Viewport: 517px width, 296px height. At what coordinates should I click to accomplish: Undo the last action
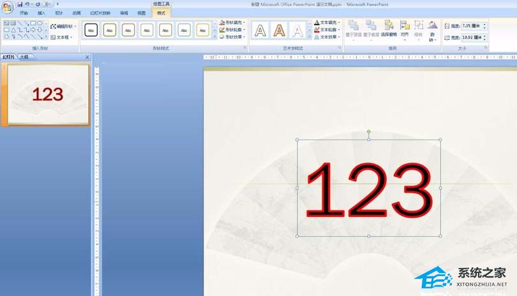[x=27, y=4]
